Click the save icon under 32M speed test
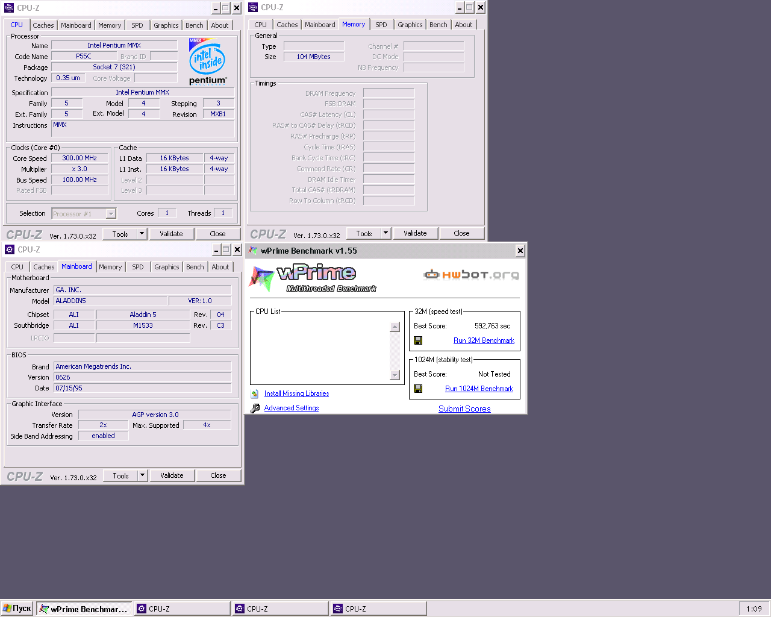771x617 pixels. pyautogui.click(x=418, y=340)
